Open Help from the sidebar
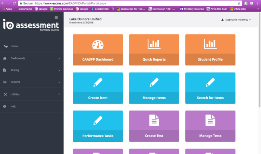Image resolution: width=261 pixels, height=154 pixels. tap(13, 106)
